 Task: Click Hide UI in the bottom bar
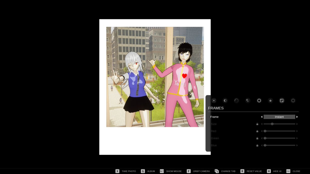pyautogui.click(x=277, y=171)
